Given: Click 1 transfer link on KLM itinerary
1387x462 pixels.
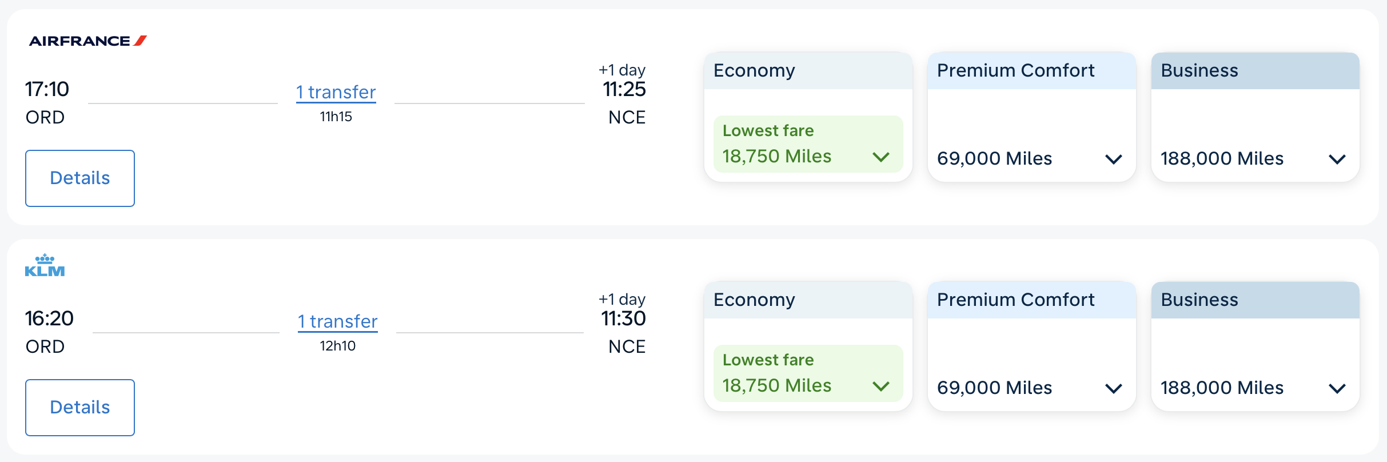Looking at the screenshot, I should pyautogui.click(x=337, y=321).
